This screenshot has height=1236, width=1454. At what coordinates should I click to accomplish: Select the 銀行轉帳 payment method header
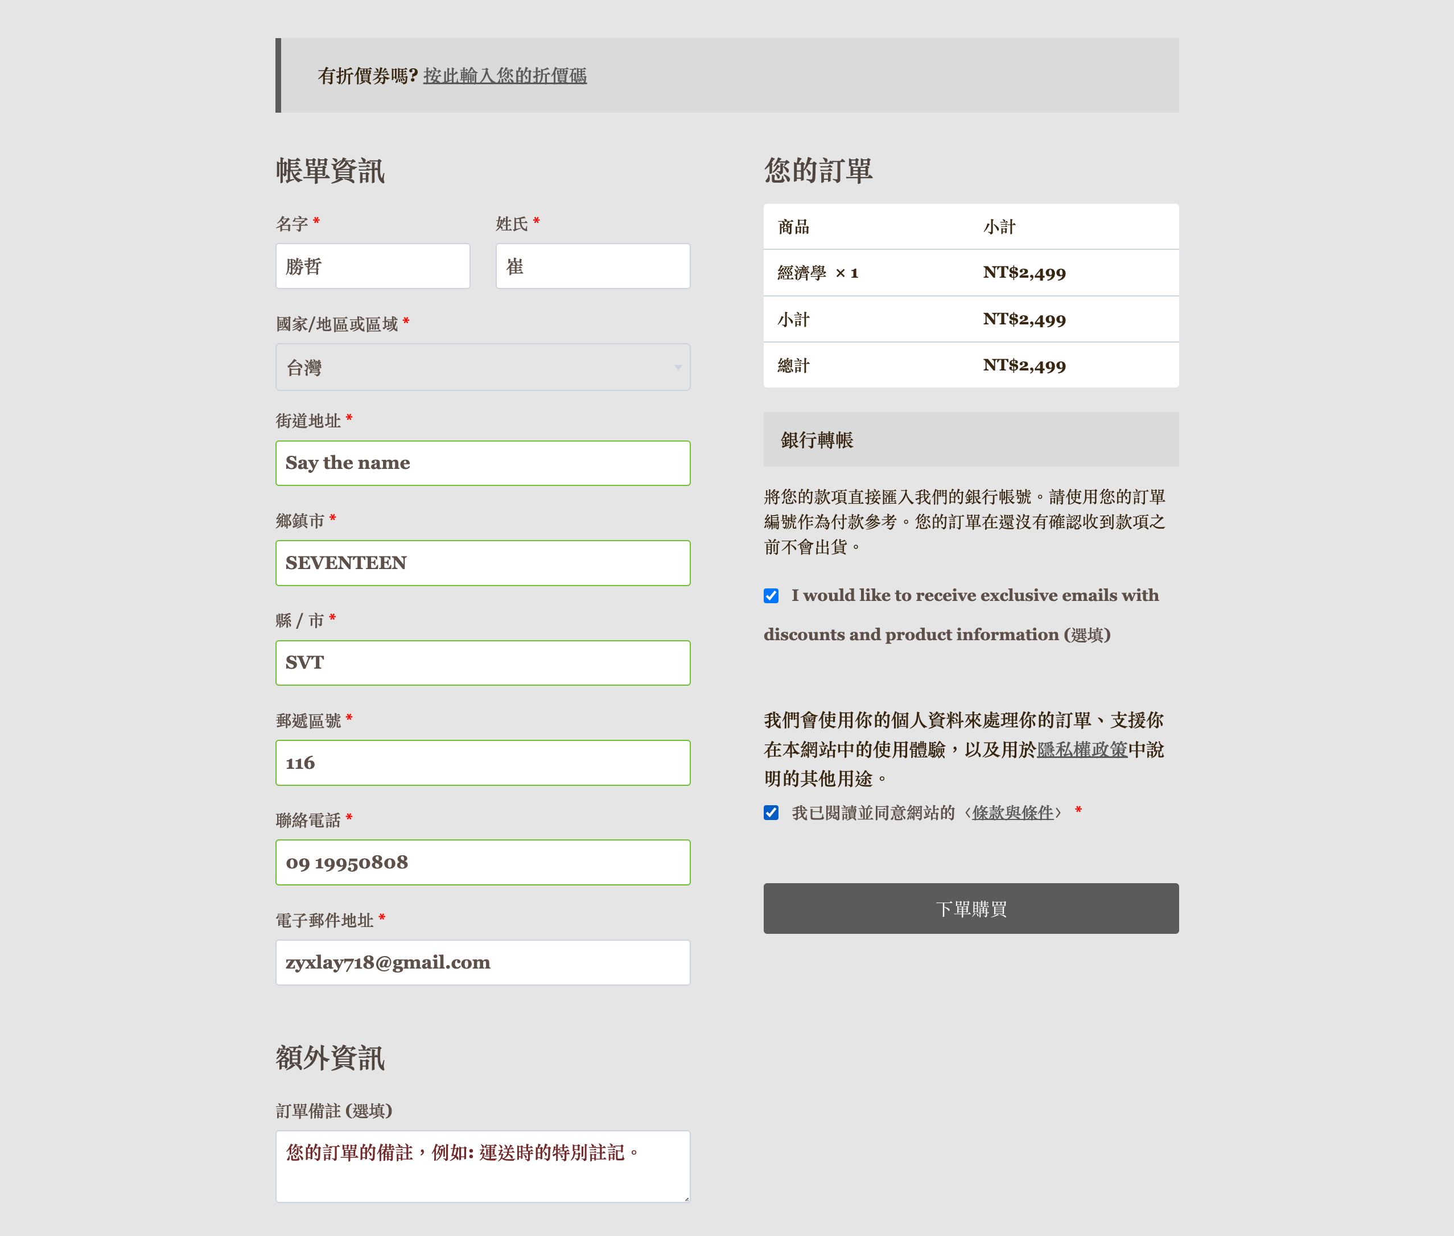click(x=971, y=439)
